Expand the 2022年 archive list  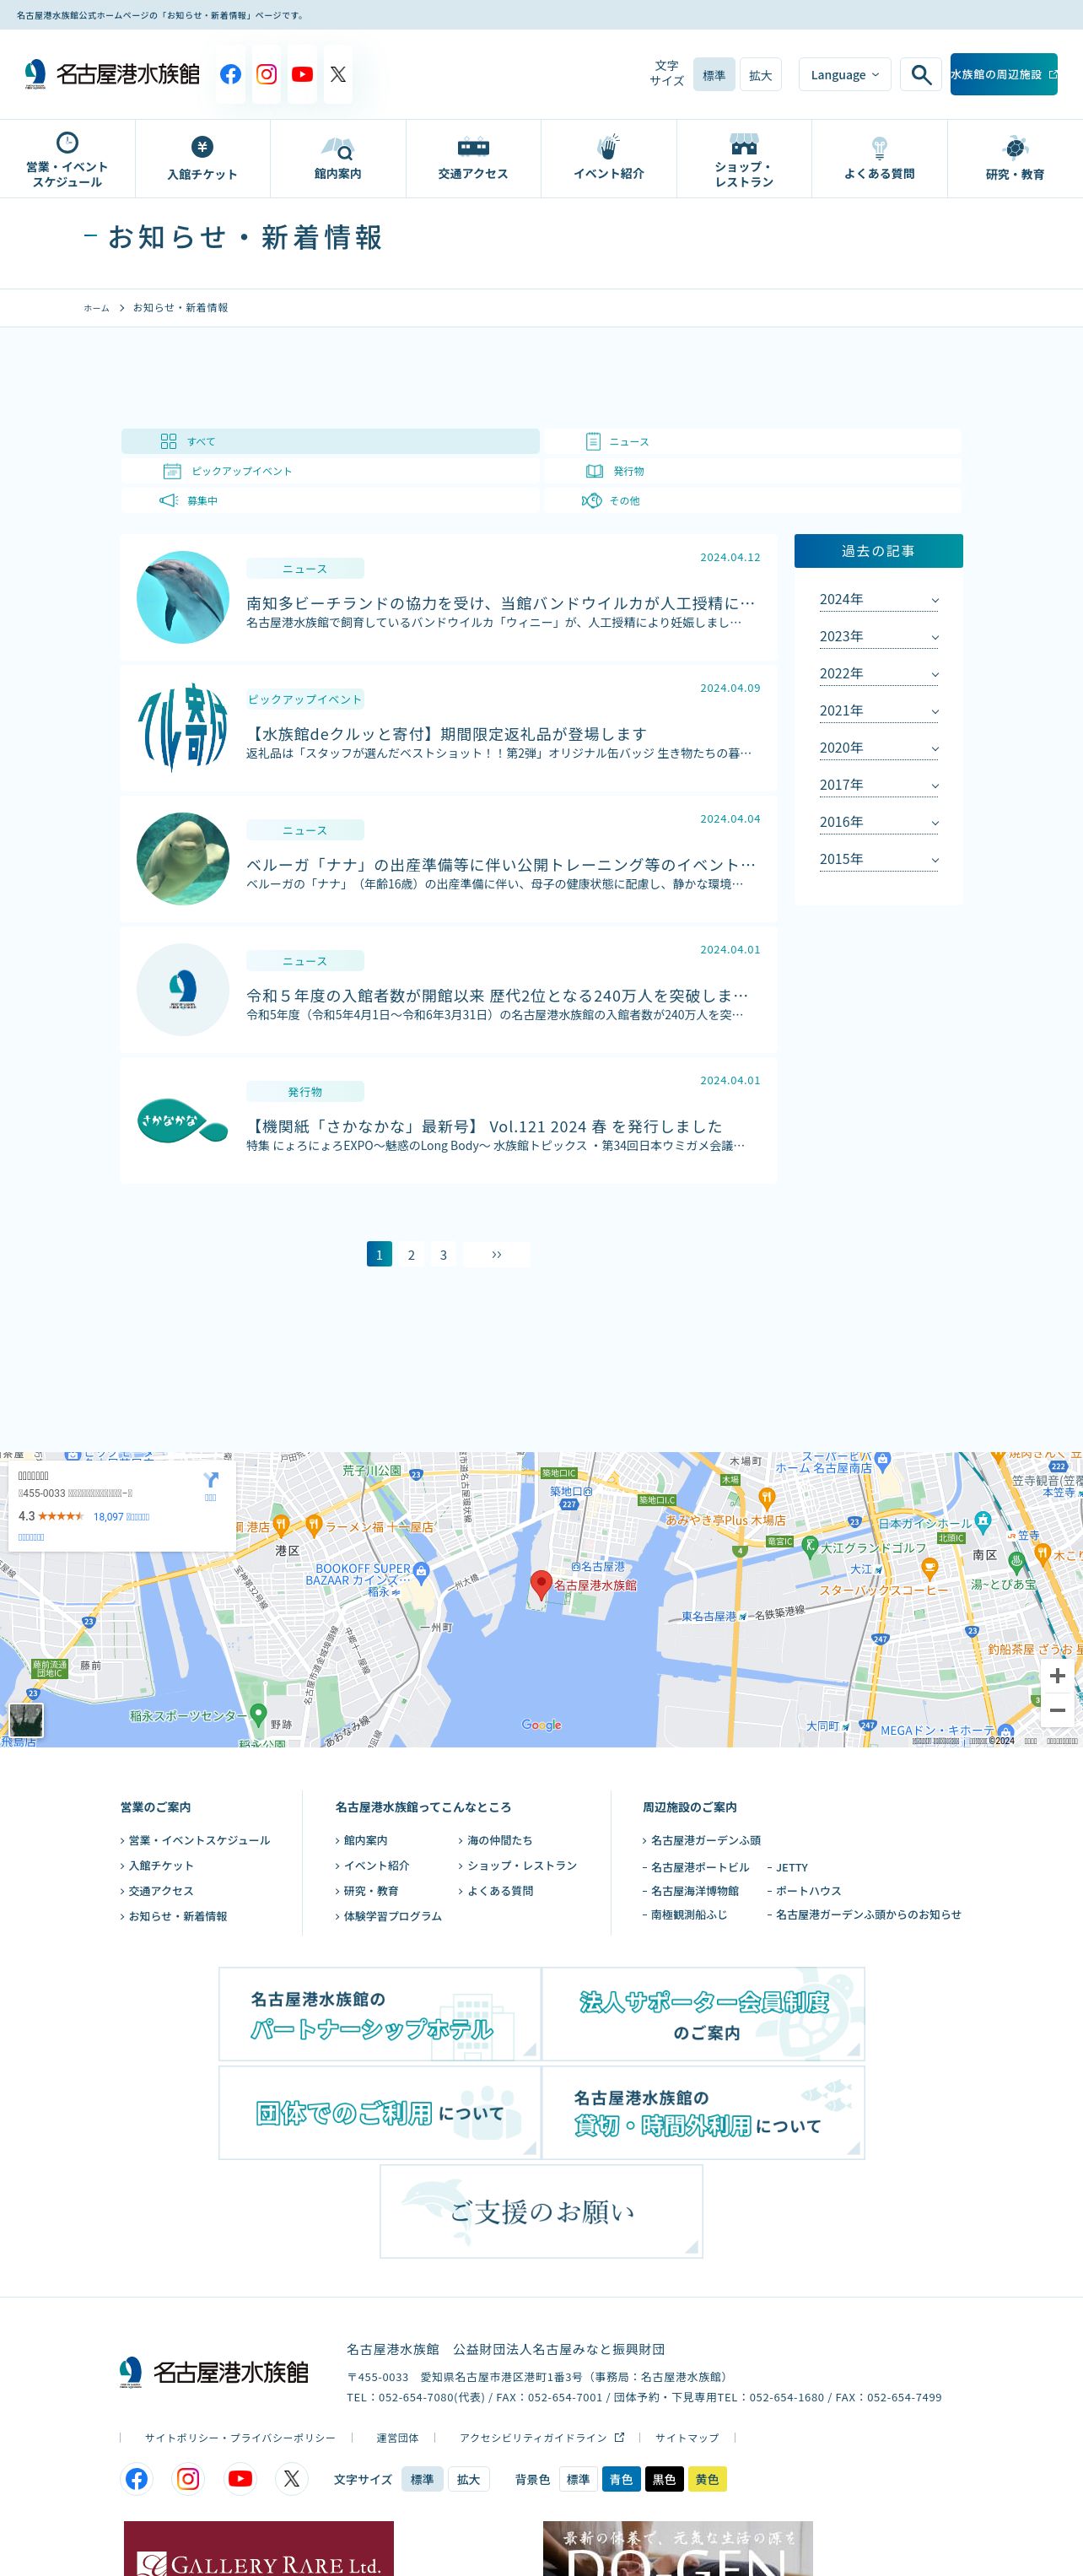coord(879,674)
